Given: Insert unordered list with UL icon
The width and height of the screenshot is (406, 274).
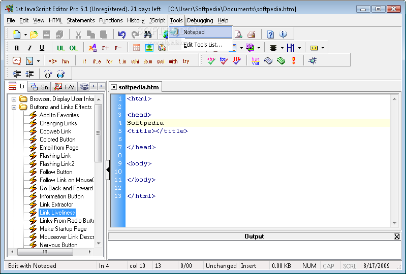Looking at the screenshot, I should 61,48.
